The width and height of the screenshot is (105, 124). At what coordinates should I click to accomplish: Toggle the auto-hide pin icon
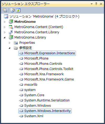coord(96,4)
